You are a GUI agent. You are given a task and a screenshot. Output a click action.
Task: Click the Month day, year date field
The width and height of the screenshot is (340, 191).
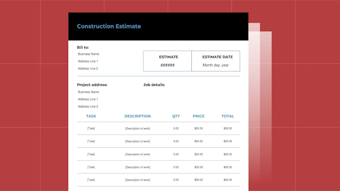pyautogui.click(x=215, y=65)
